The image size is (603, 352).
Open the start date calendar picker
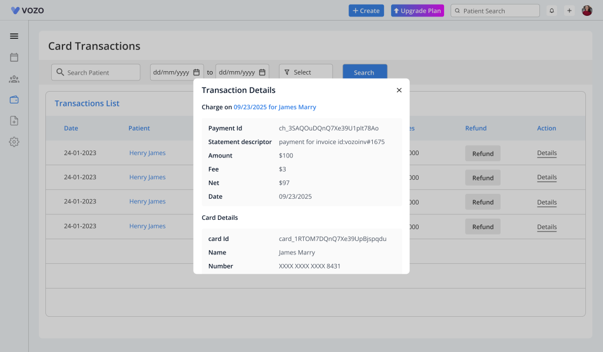(x=197, y=72)
